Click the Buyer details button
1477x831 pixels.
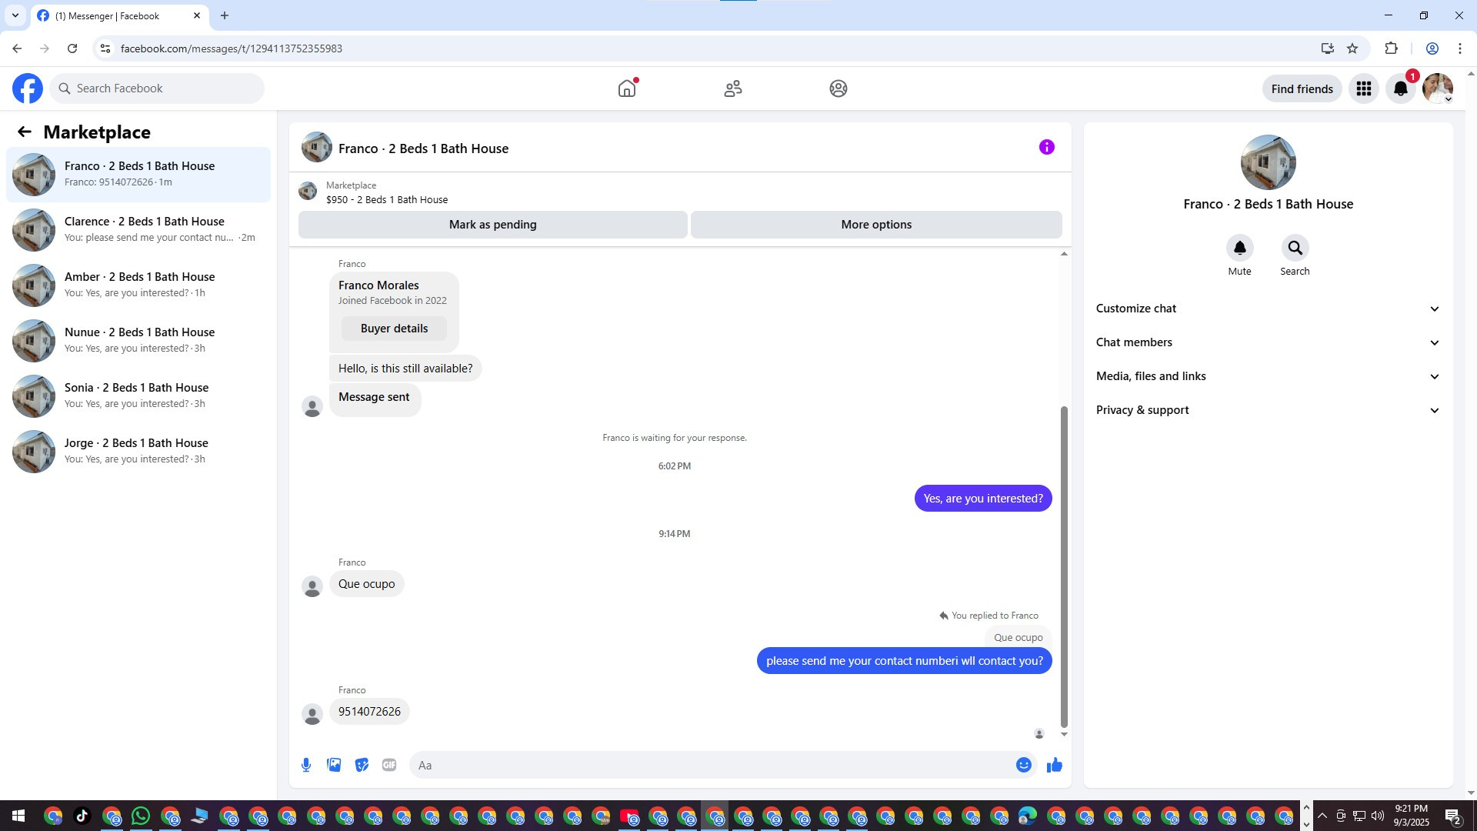tap(395, 329)
